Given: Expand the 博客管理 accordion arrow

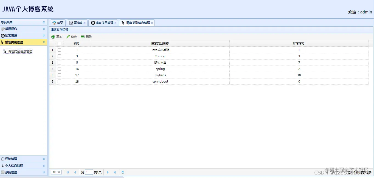Looking at the screenshot, I should [44, 35].
